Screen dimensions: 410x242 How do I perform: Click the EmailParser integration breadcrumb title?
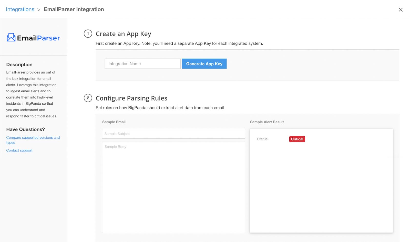click(x=74, y=9)
